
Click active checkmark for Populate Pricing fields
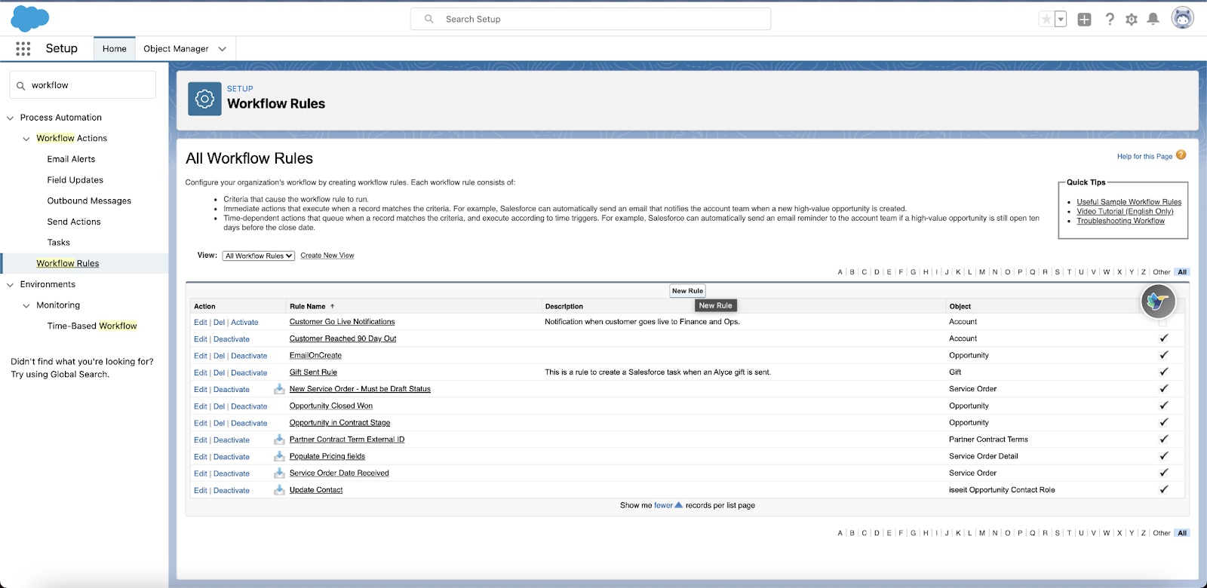coord(1164,456)
